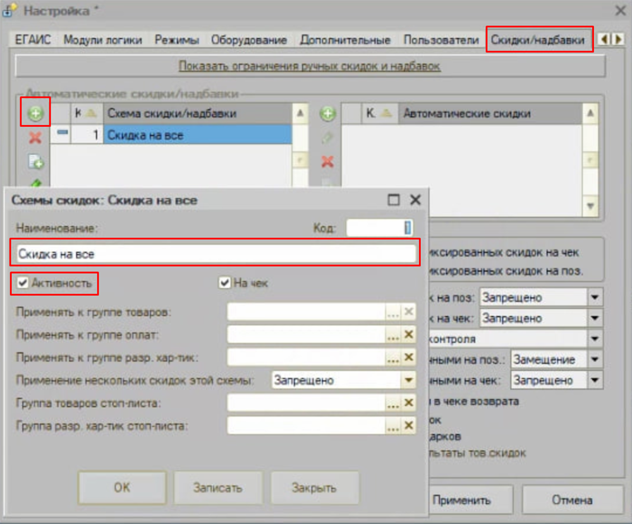Click red delete icon beside scheme list
The width and height of the screenshot is (632, 524).
click(35, 138)
